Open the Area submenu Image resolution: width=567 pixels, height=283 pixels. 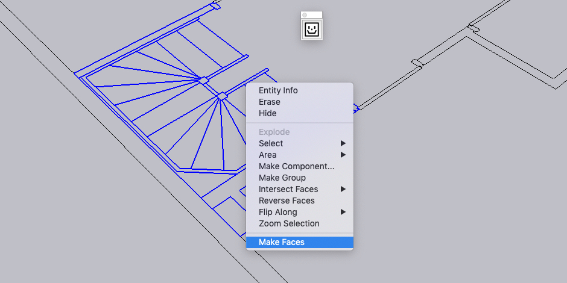coord(299,155)
